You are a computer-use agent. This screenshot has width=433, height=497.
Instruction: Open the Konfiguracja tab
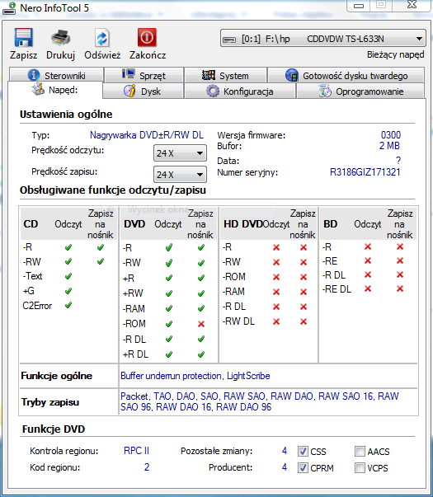click(240, 91)
